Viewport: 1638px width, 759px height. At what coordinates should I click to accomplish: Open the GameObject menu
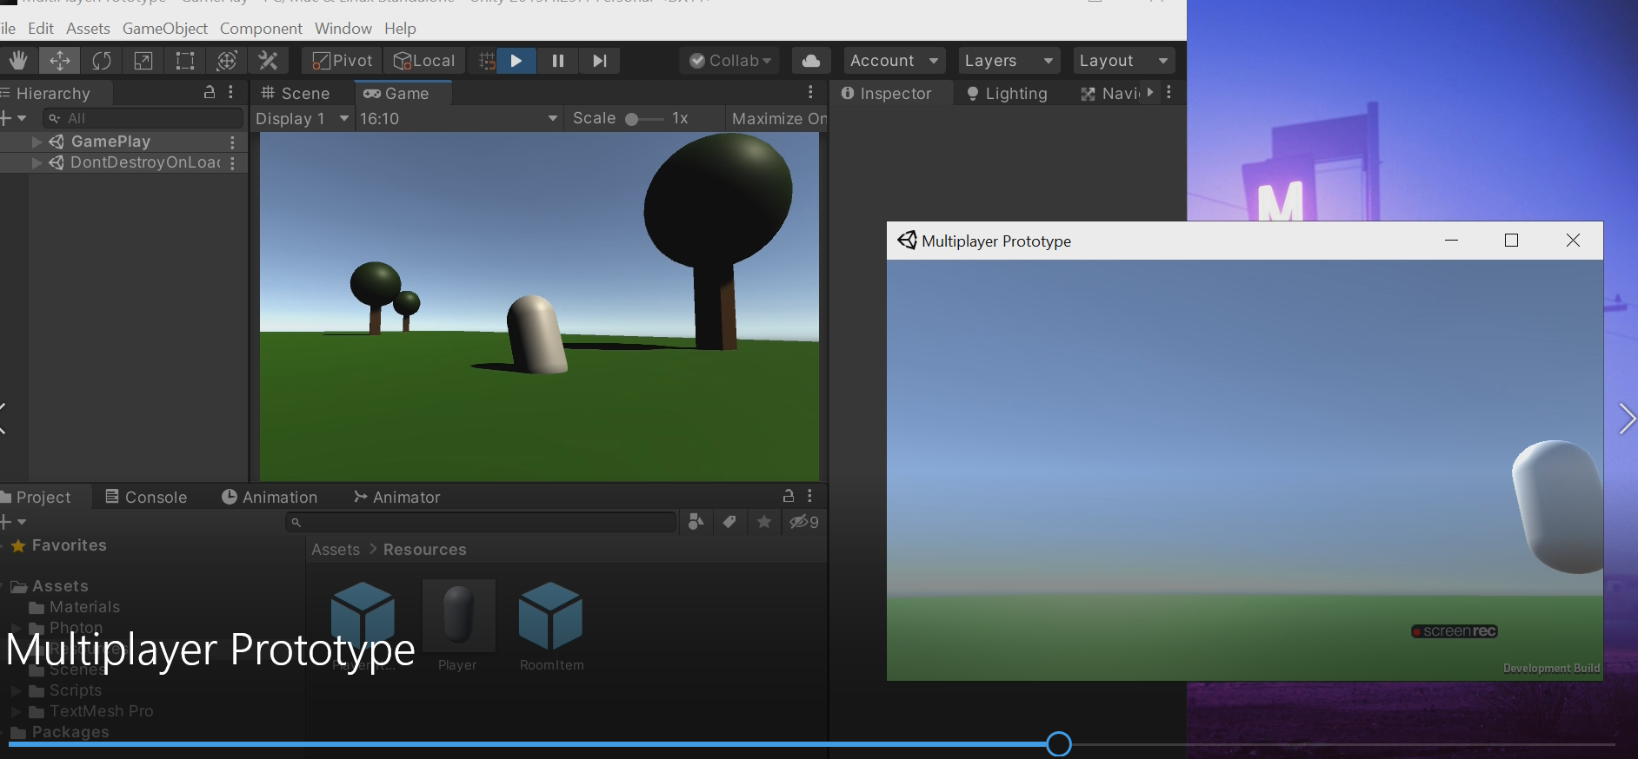165,29
